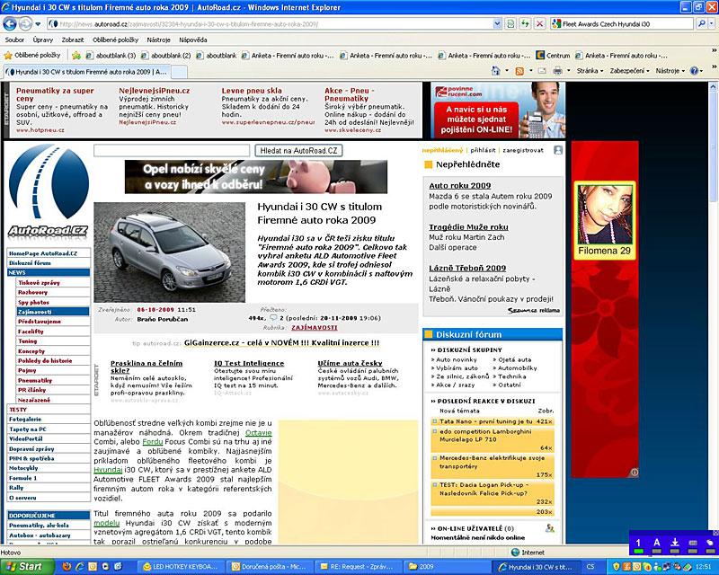719x575 pixels.
Task: Launch Firefox from the quick launch bar
Action: click(x=67, y=566)
